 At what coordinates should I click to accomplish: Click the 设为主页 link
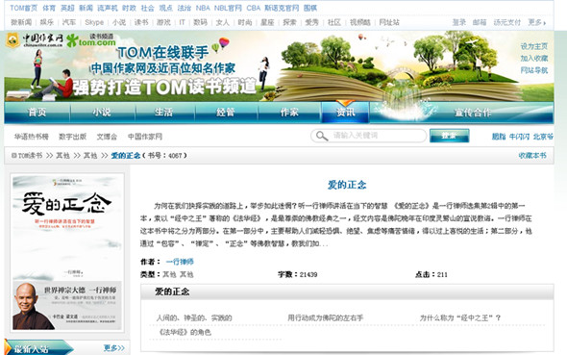point(534,46)
